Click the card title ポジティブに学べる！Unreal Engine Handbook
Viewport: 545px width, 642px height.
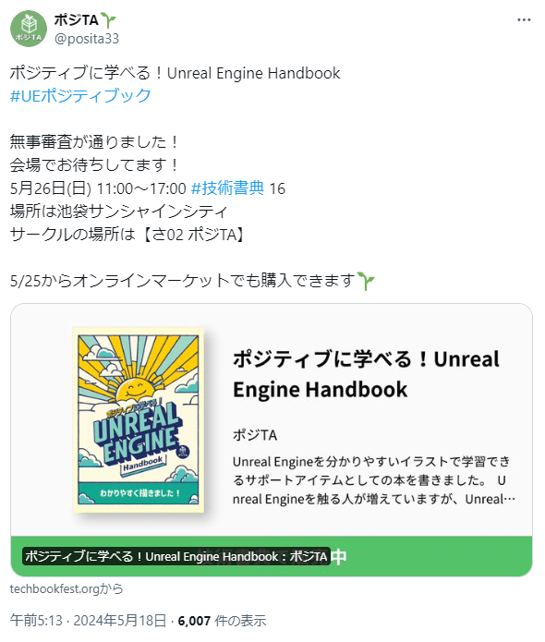[x=366, y=374]
